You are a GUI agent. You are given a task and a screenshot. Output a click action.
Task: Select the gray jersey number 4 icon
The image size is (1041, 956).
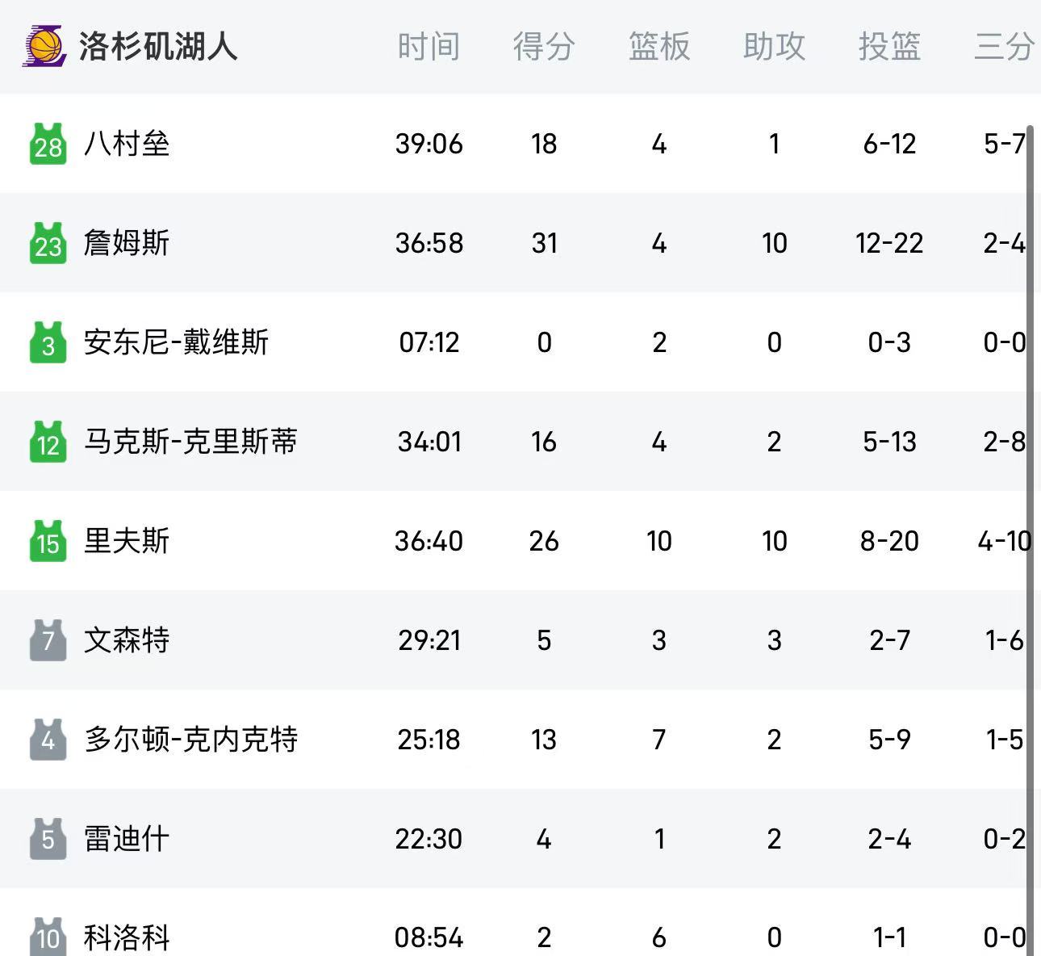click(x=48, y=740)
